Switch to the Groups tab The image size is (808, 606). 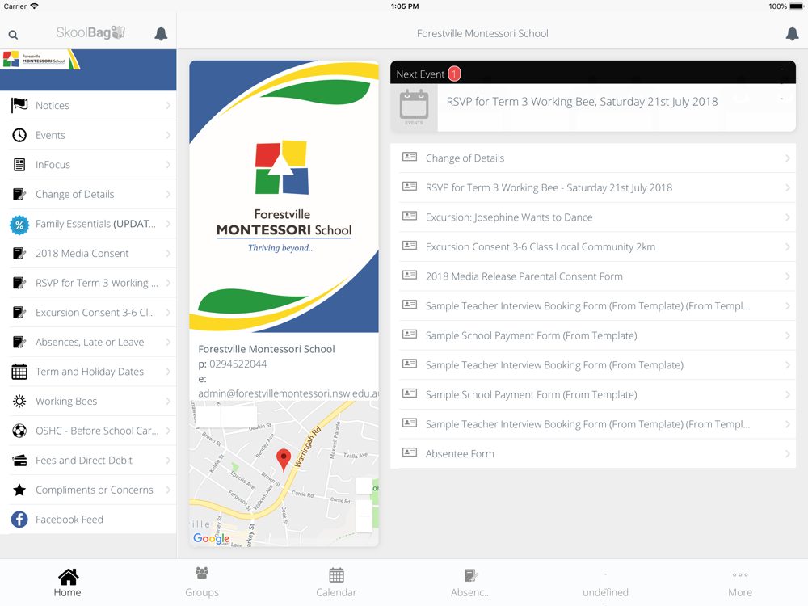[x=202, y=582]
